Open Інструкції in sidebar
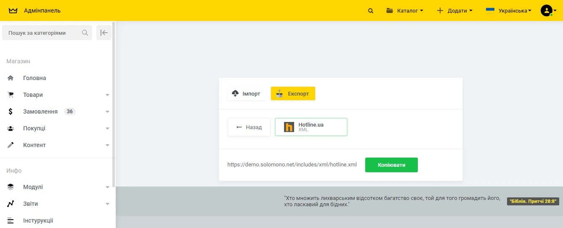This screenshot has height=228, width=563. (38, 220)
